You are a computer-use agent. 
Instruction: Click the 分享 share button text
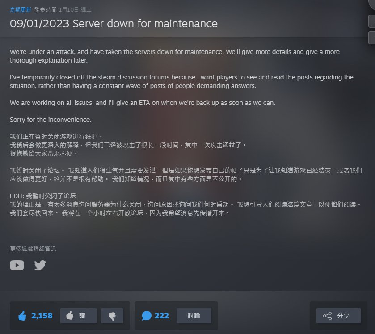[343, 316]
